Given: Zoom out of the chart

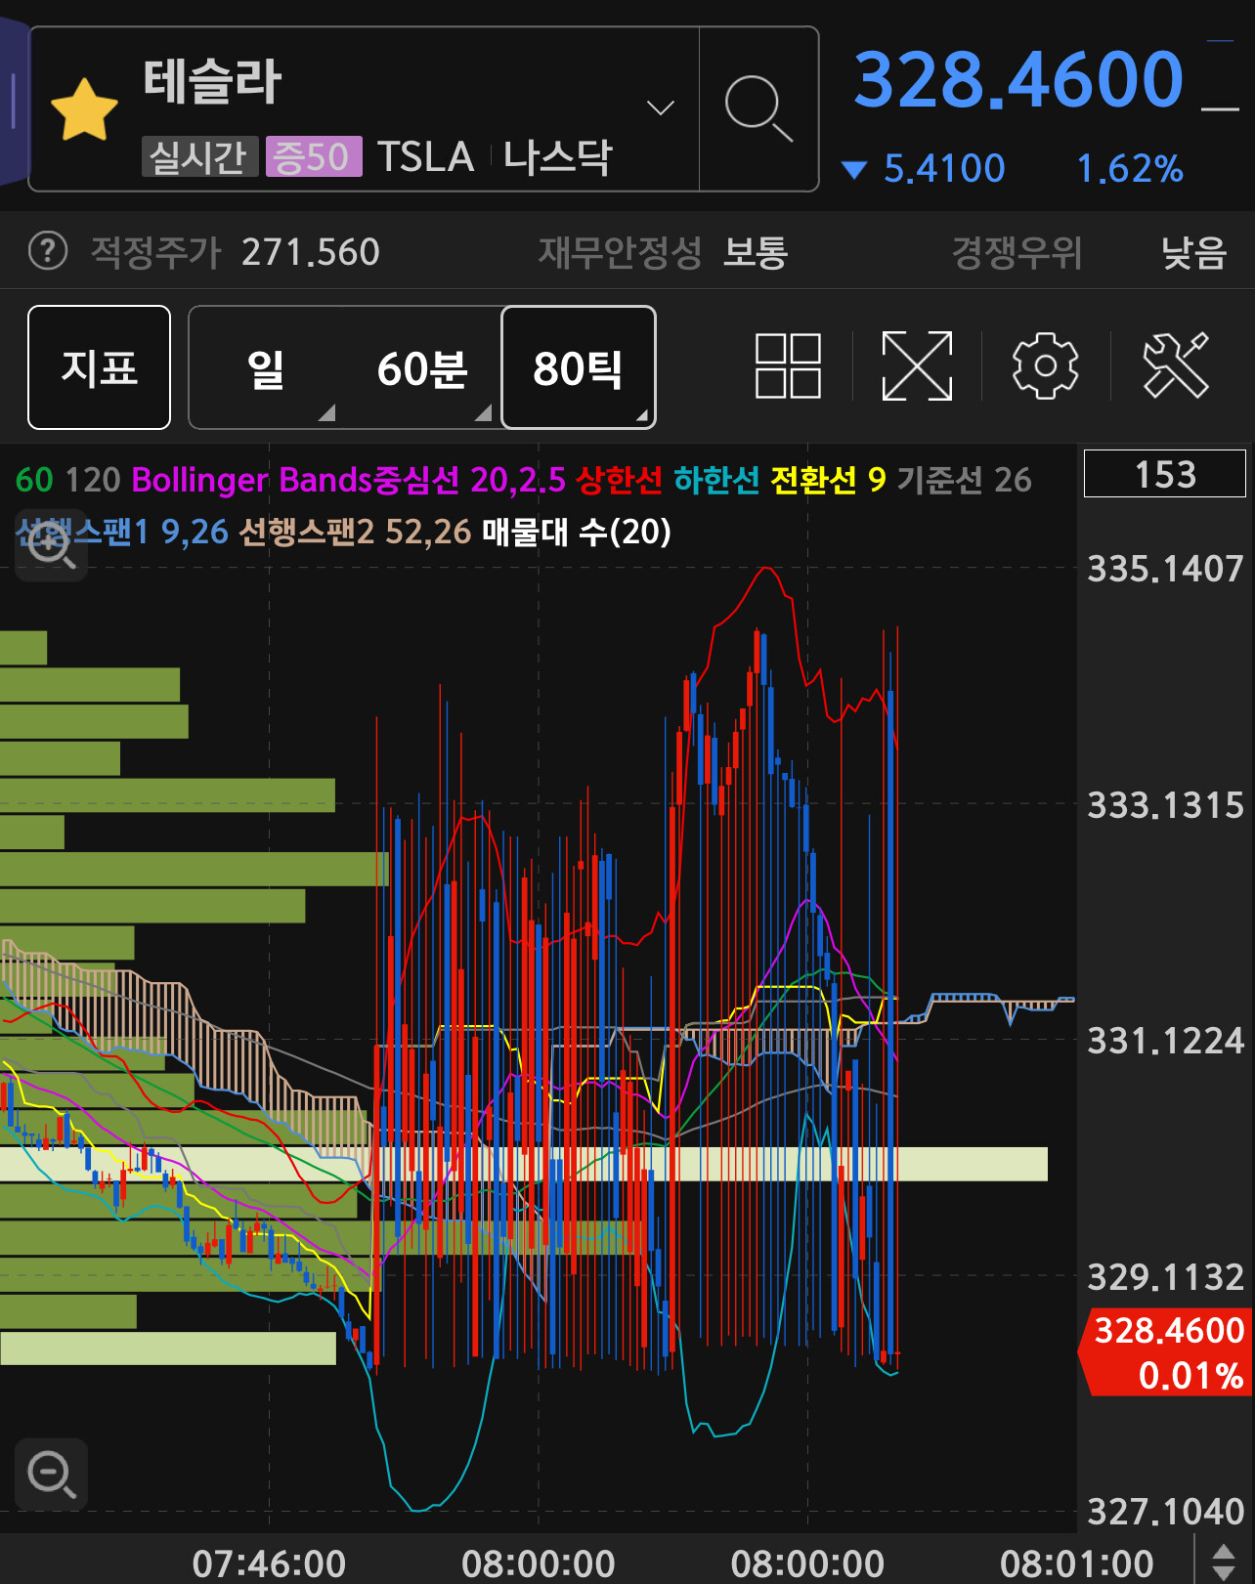Looking at the screenshot, I should (x=51, y=1474).
